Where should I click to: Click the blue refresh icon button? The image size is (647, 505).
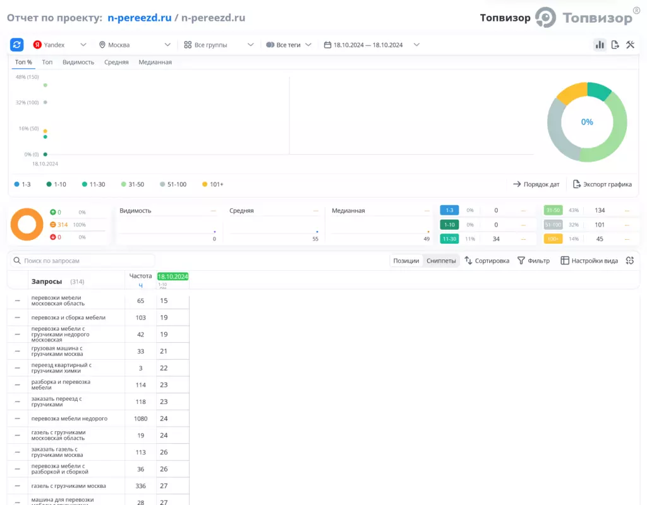17,45
